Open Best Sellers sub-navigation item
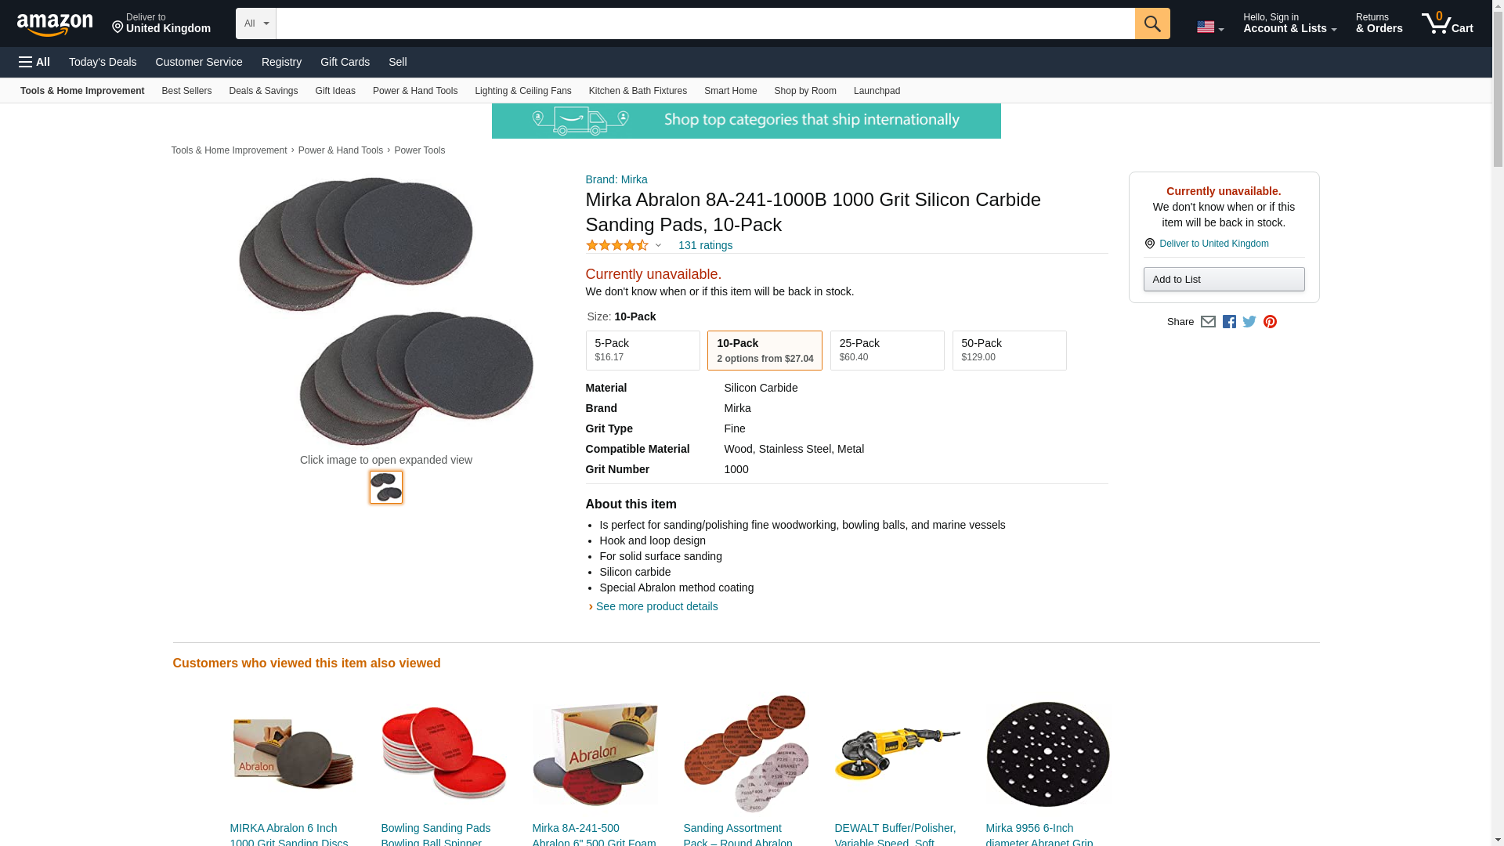The width and height of the screenshot is (1504, 846). [186, 91]
